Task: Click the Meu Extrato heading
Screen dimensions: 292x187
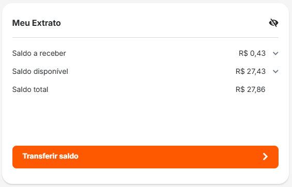Action: (37, 23)
